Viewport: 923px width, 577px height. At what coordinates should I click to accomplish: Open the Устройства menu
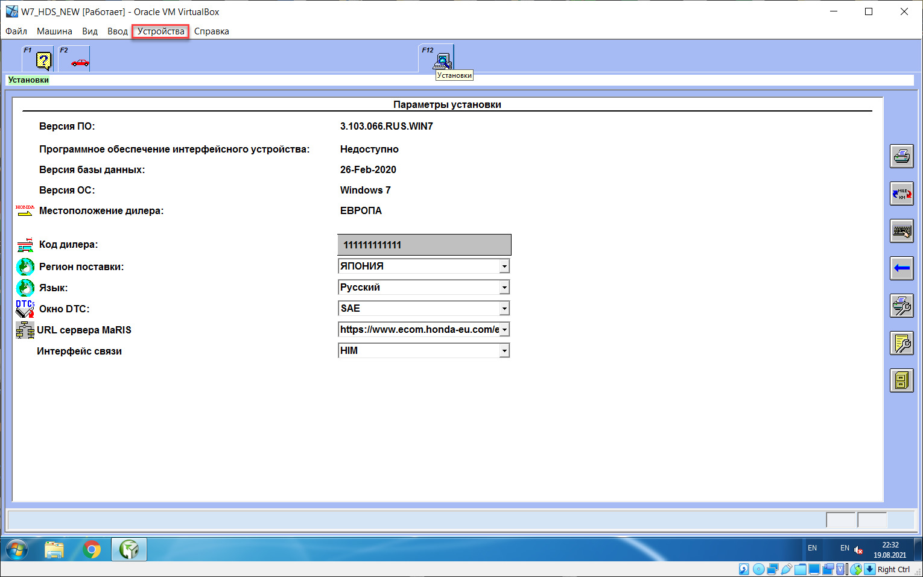tap(161, 31)
